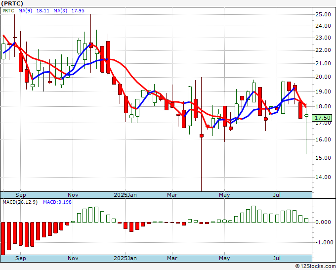The height and width of the screenshot is (270, 336).
Task: Click Nov on the price chart time axis
Action: pos(73,195)
